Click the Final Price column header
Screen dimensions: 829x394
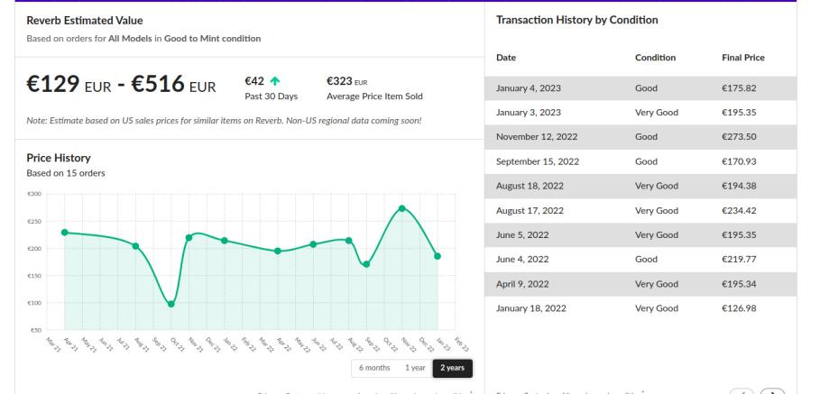(743, 58)
